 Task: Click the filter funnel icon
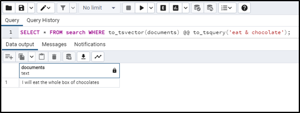click(63, 8)
